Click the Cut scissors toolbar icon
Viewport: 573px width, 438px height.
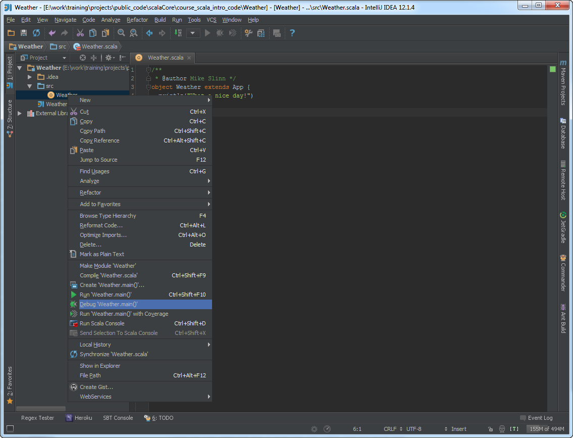[80, 33]
